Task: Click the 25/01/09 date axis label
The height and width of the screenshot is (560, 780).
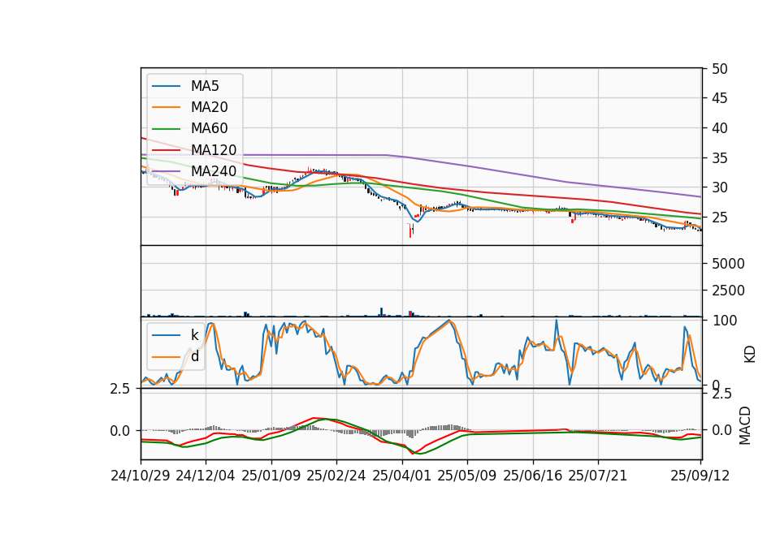Action: tap(271, 476)
